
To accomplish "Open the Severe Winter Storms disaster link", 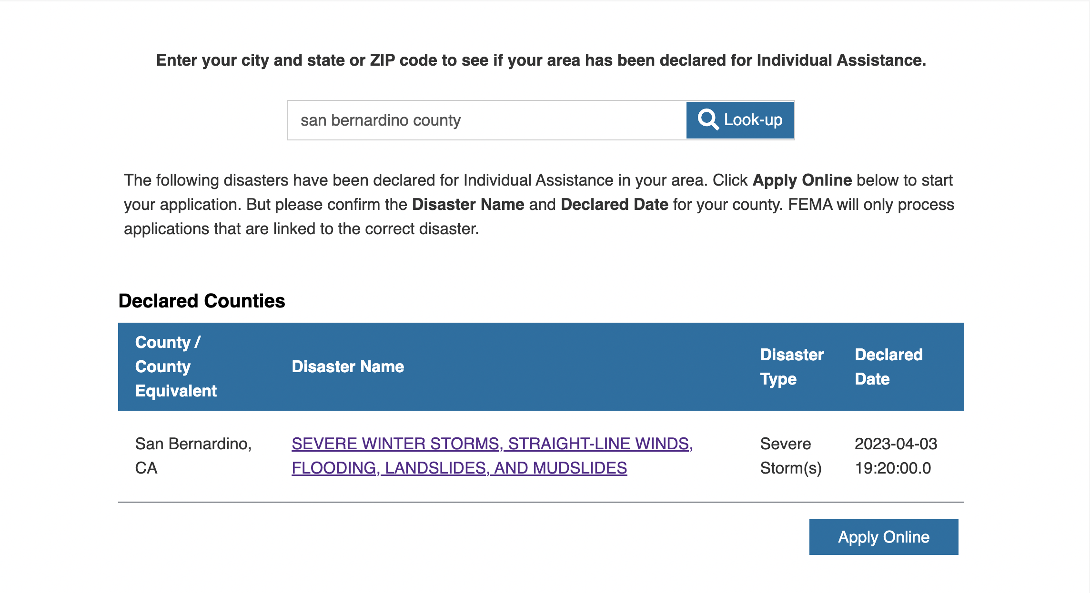I will point(492,456).
